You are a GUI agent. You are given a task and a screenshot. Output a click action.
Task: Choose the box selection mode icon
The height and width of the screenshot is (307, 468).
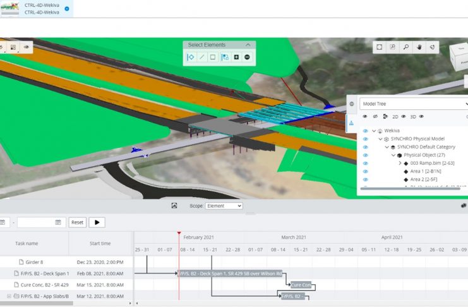[213, 57]
